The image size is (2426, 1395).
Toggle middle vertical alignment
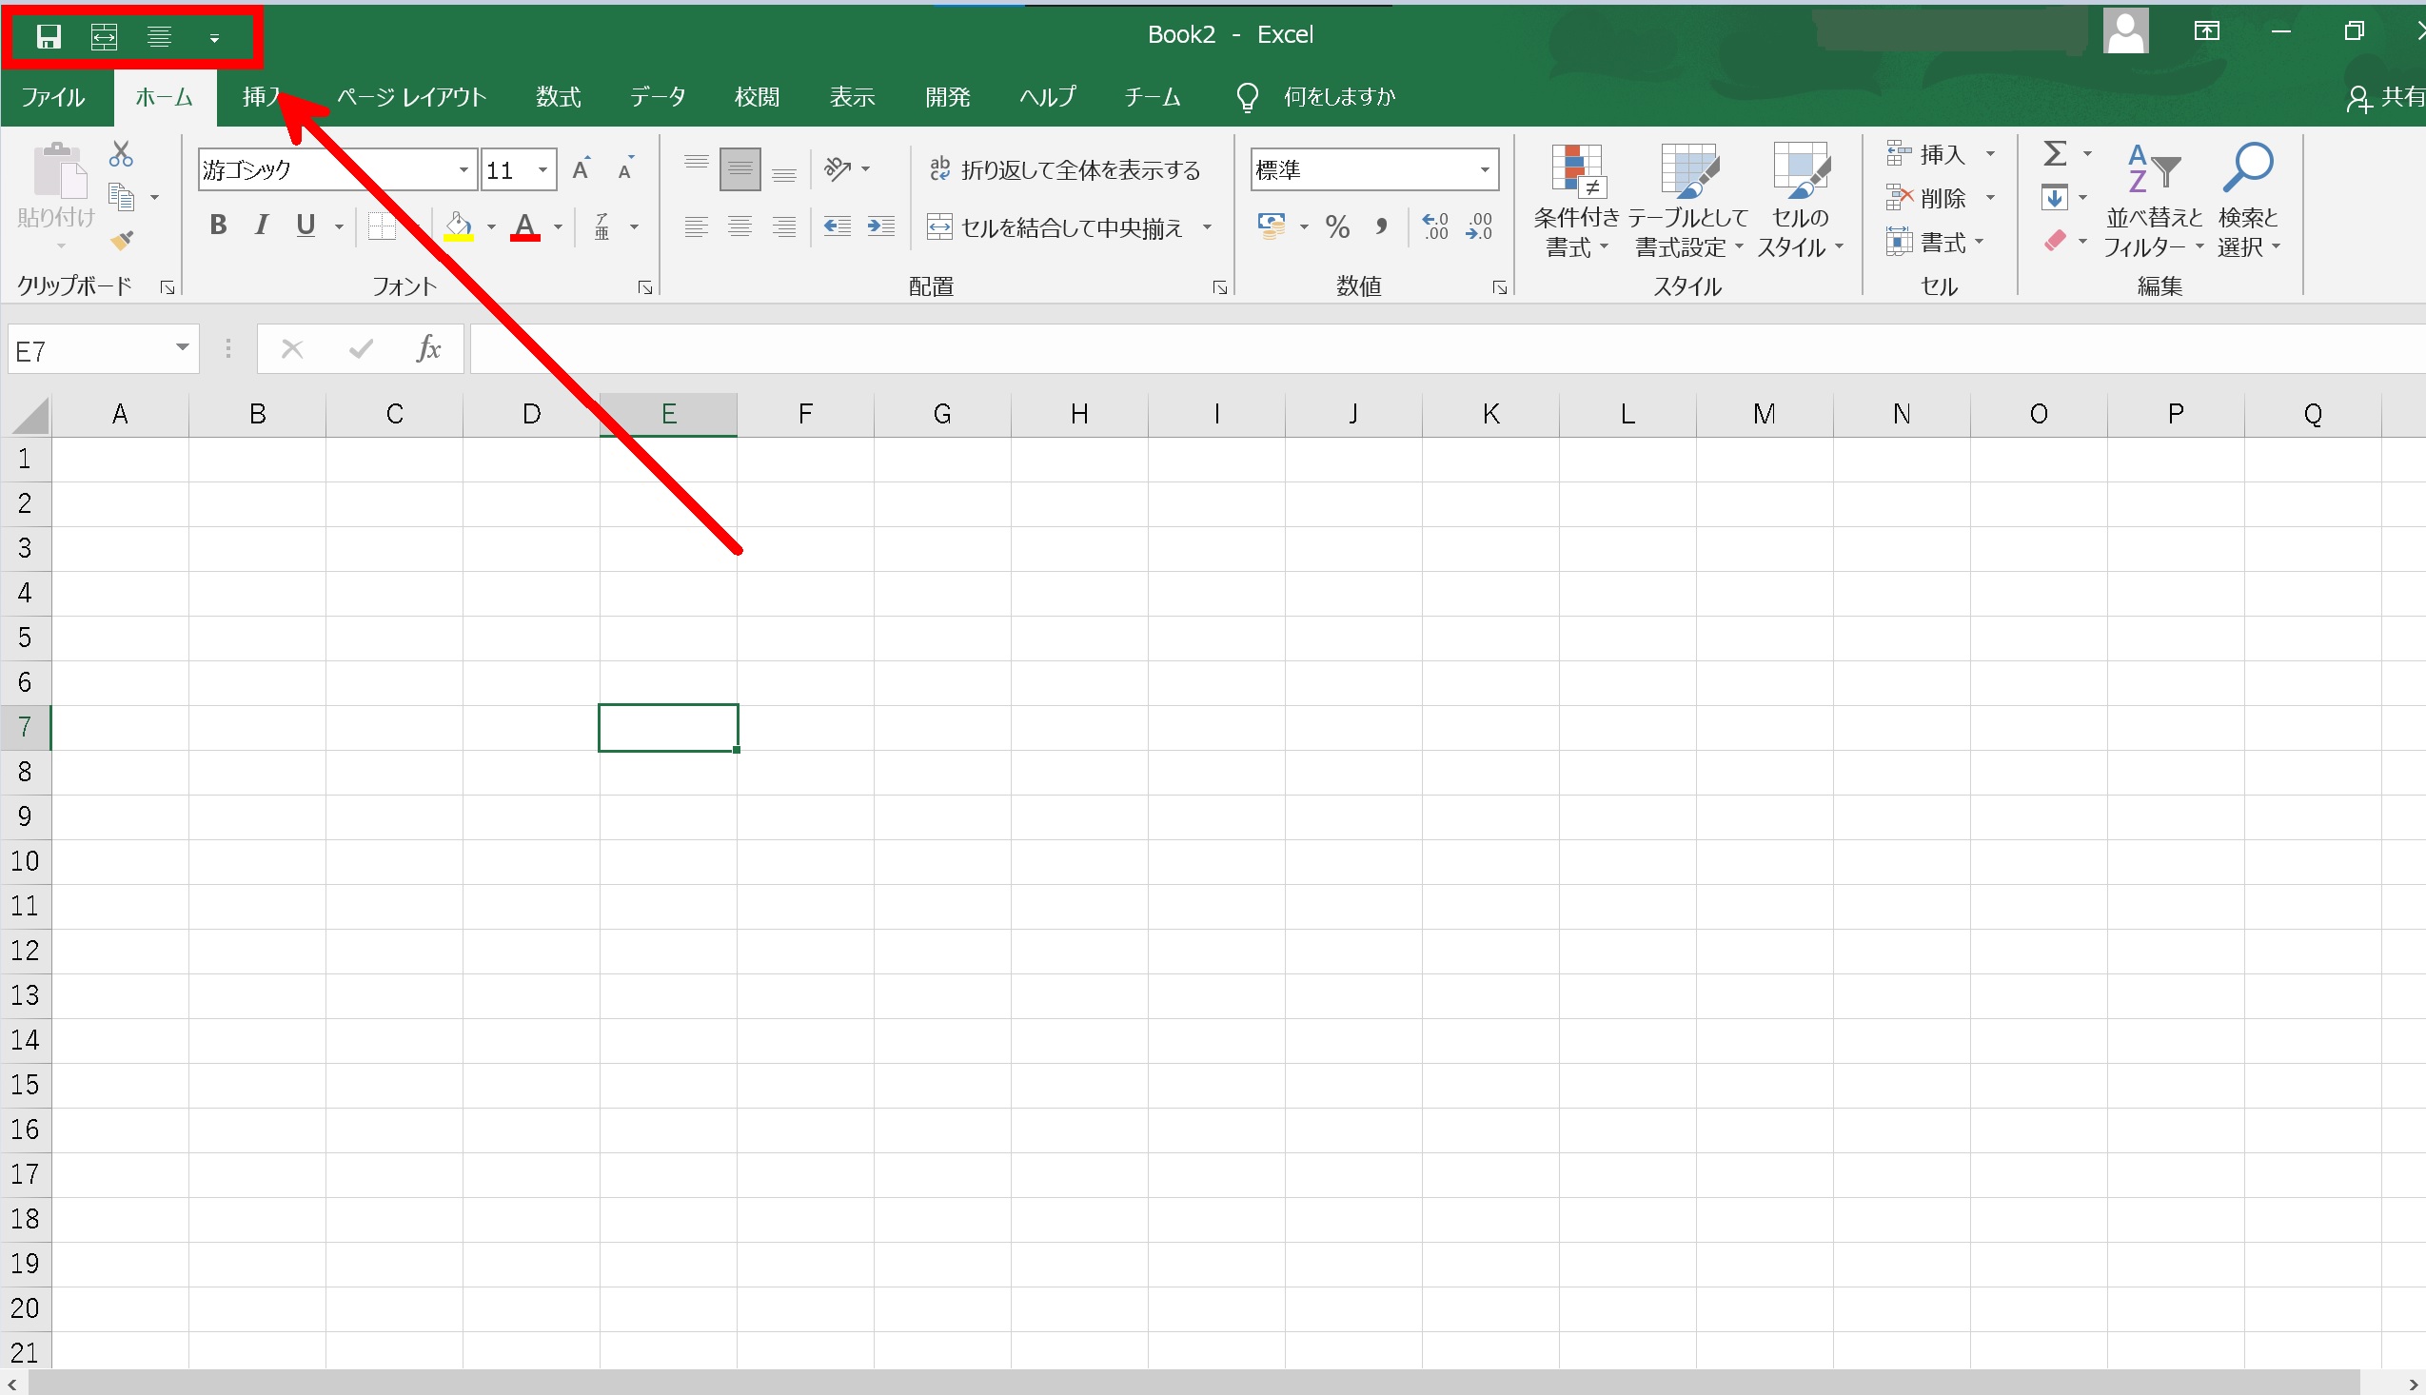[x=740, y=168]
